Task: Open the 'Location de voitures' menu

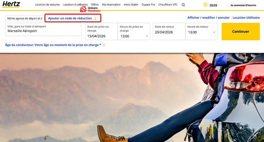Action: (47, 5)
